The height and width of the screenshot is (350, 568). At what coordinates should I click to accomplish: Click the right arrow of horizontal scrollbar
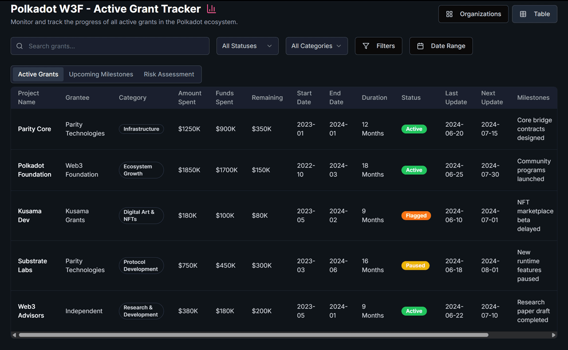click(553, 335)
